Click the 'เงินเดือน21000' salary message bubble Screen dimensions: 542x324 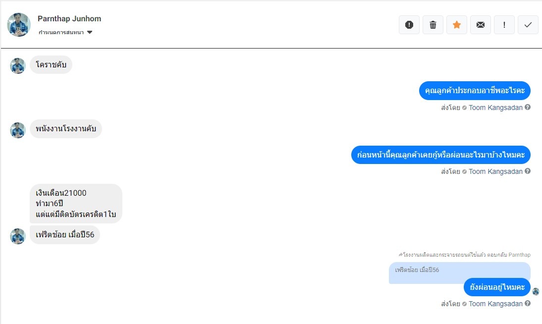(x=76, y=204)
